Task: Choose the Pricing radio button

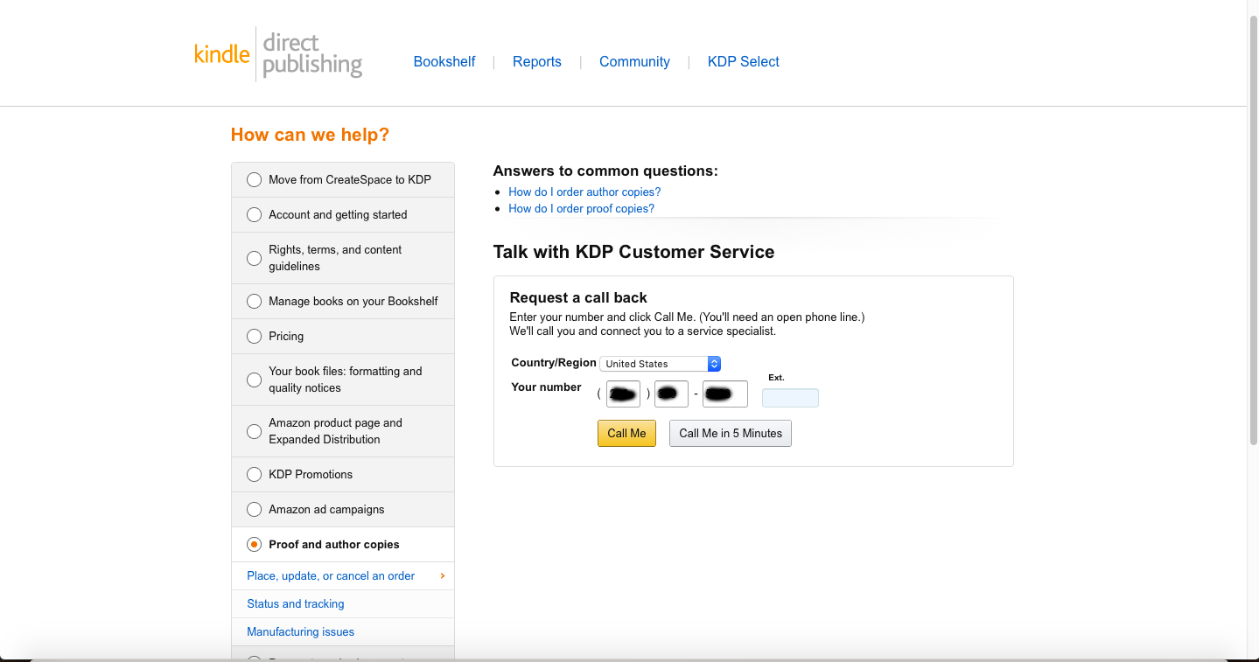Action: (255, 337)
